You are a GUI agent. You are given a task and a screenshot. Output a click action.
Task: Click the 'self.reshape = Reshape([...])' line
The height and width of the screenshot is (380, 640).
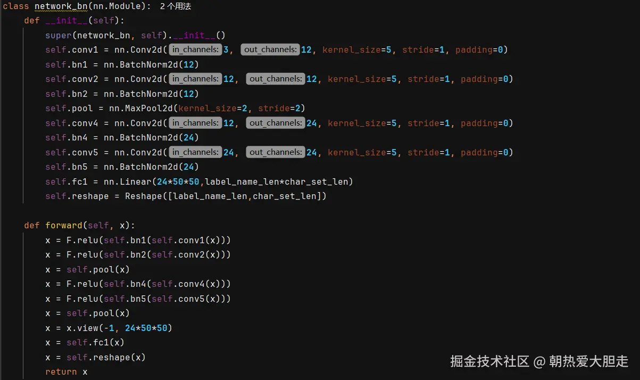coord(186,196)
